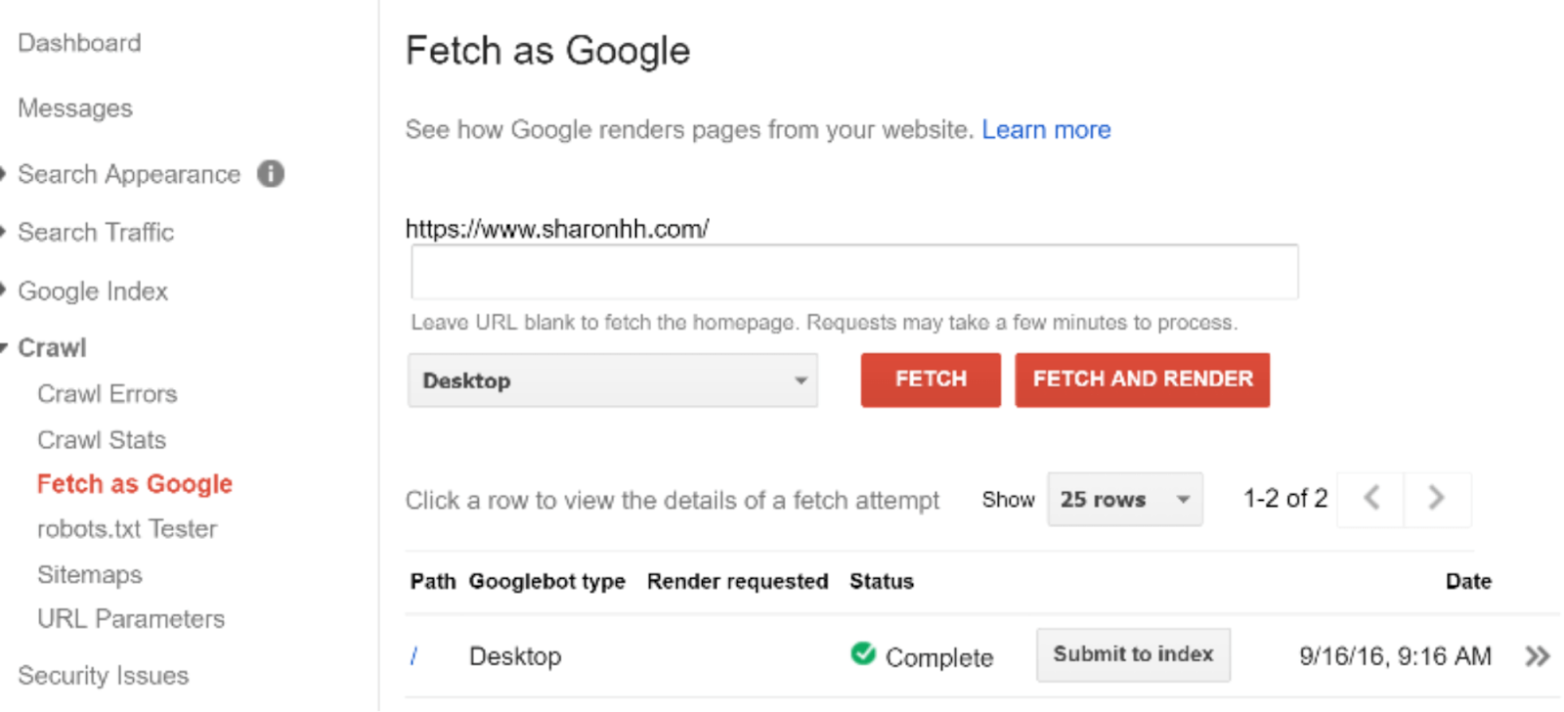The width and height of the screenshot is (1564, 712).
Task: Click the FETCH AND RENDER button
Action: [1143, 379]
